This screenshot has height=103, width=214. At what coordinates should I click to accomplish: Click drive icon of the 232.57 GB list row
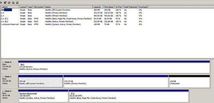point(3,13)
